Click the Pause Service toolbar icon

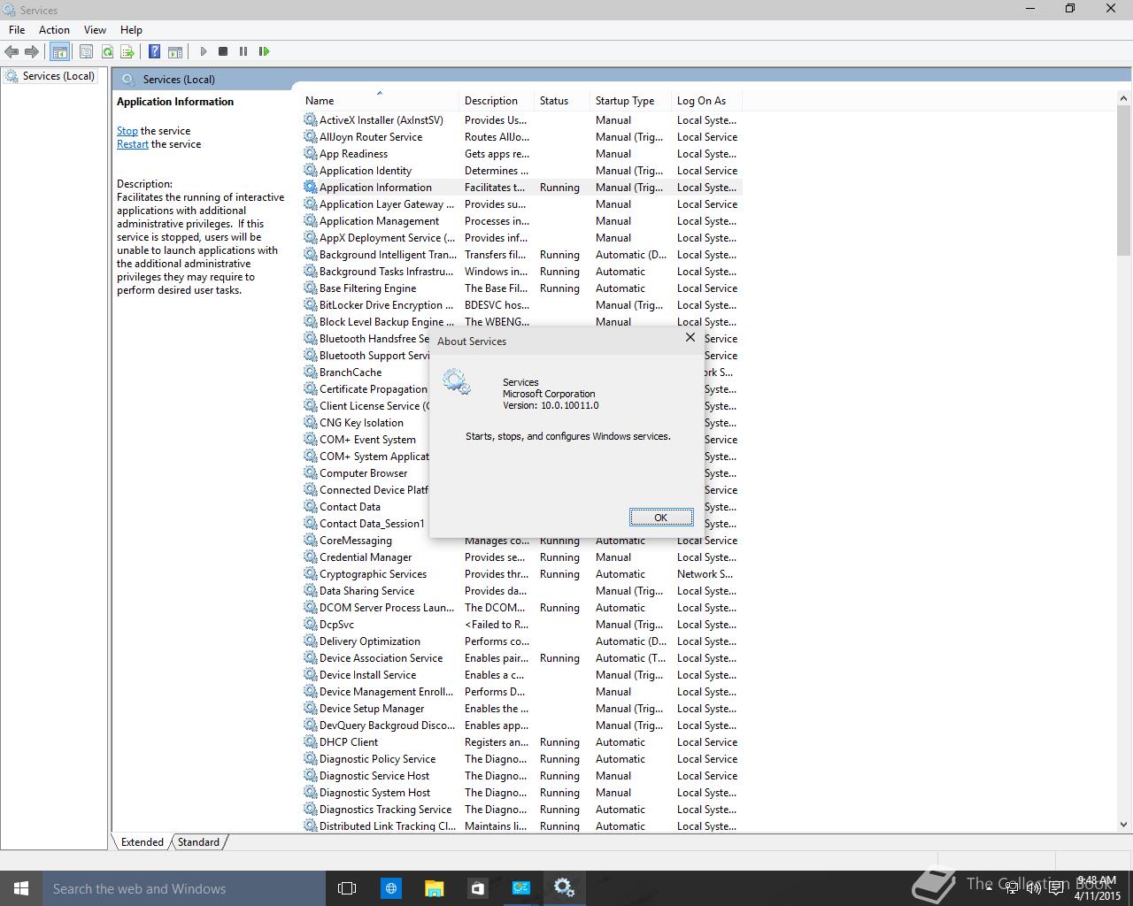tap(243, 51)
